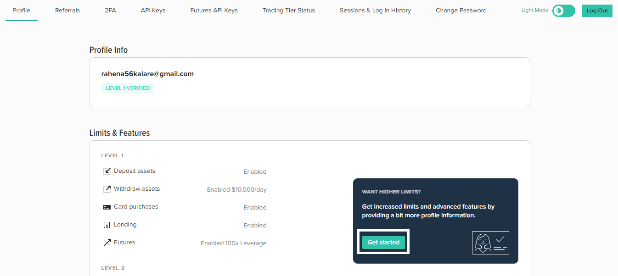
Task: Click the Deposit assets label
Action: [135, 171]
